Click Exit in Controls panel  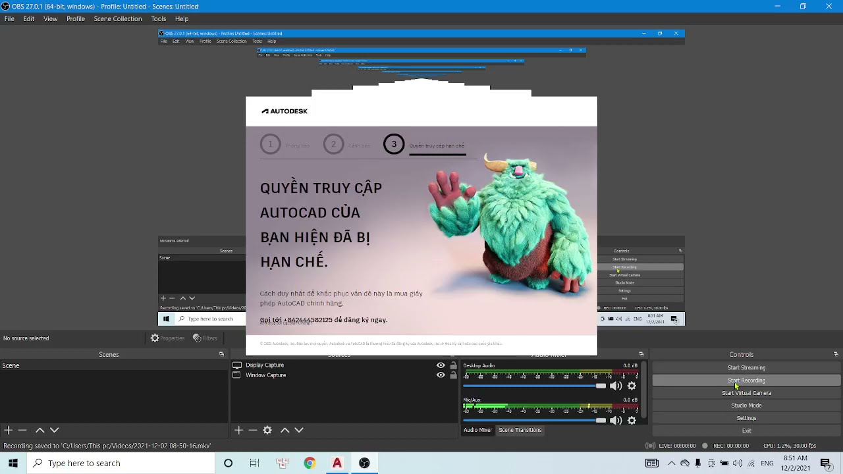point(746,431)
